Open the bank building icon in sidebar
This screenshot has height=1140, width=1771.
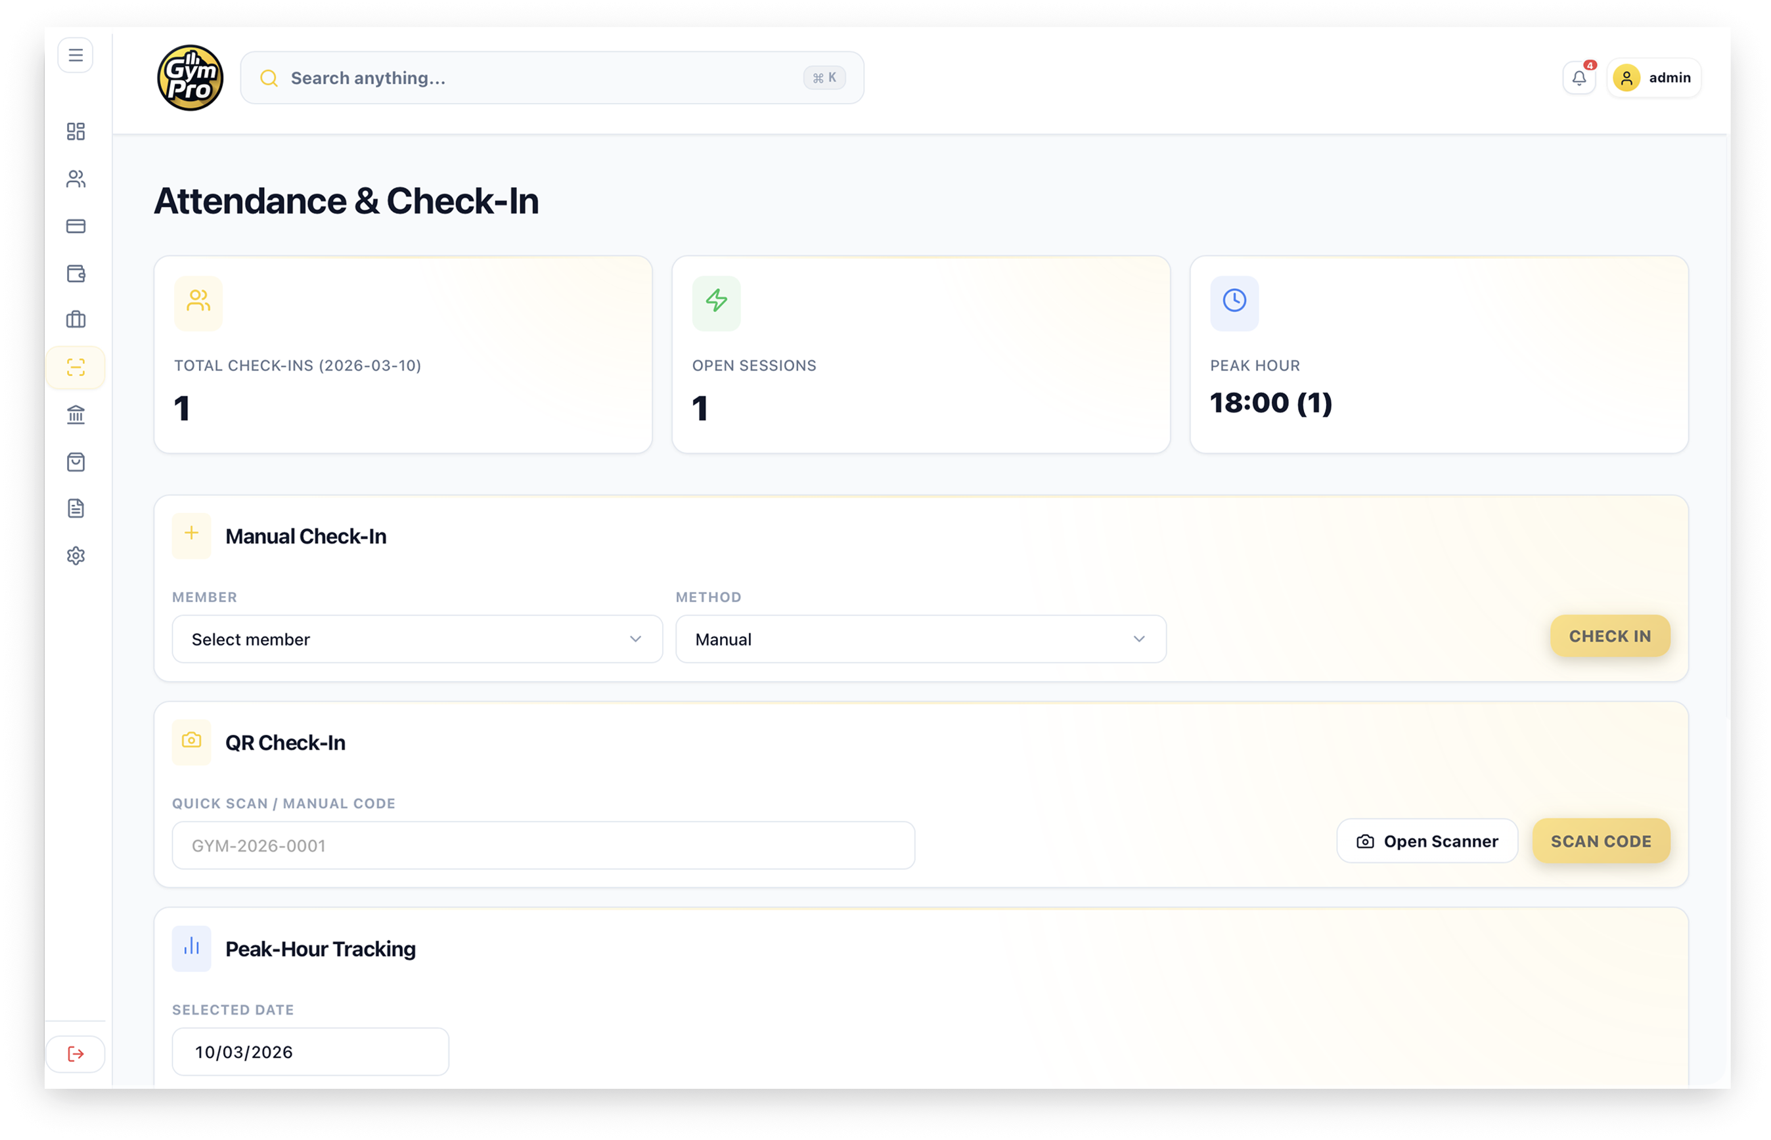tap(76, 414)
